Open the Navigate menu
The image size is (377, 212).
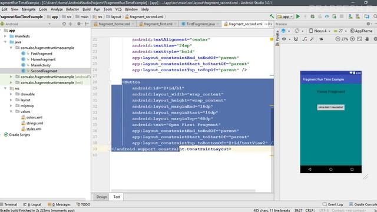[x=29, y=9]
